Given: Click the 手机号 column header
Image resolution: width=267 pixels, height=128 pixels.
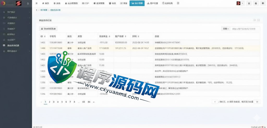Looking at the screenshot, I should 53,36.
